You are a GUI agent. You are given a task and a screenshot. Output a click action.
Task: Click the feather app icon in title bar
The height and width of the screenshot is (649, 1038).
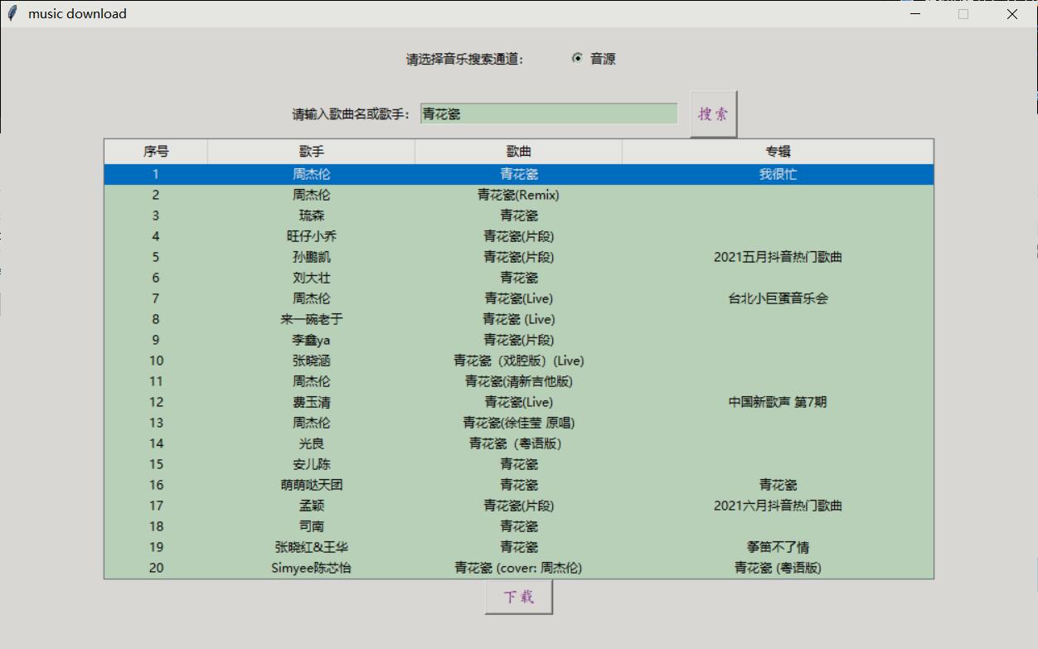click(x=12, y=13)
